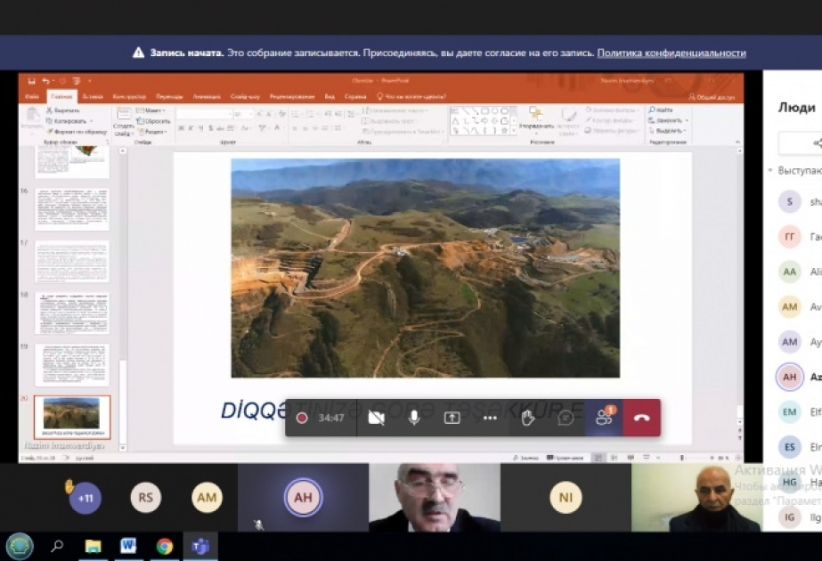Click the PowerPoint Save icon
The height and width of the screenshot is (561, 822).
31,81
